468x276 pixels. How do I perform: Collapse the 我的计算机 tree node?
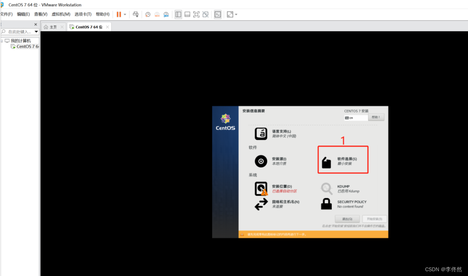coord(1,41)
